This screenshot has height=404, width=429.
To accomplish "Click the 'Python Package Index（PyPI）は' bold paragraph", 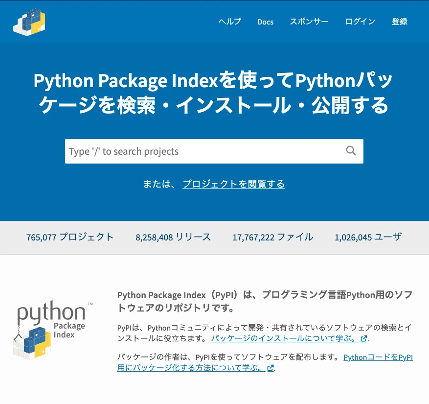I will tap(265, 301).
